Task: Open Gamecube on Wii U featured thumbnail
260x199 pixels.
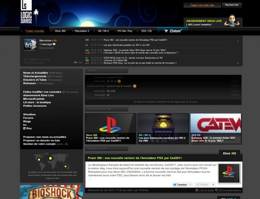Action: pos(163,129)
